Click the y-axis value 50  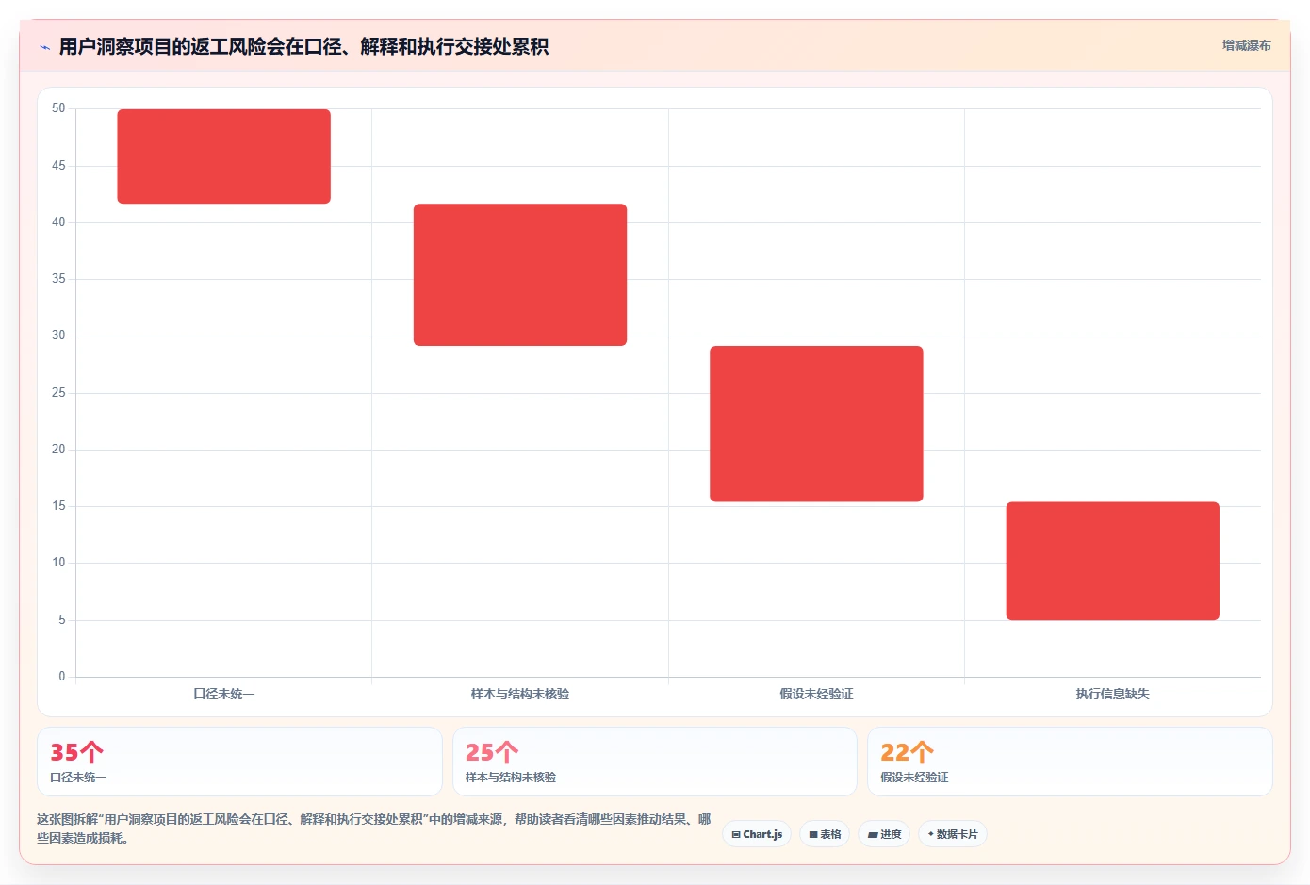pyautogui.click(x=58, y=108)
